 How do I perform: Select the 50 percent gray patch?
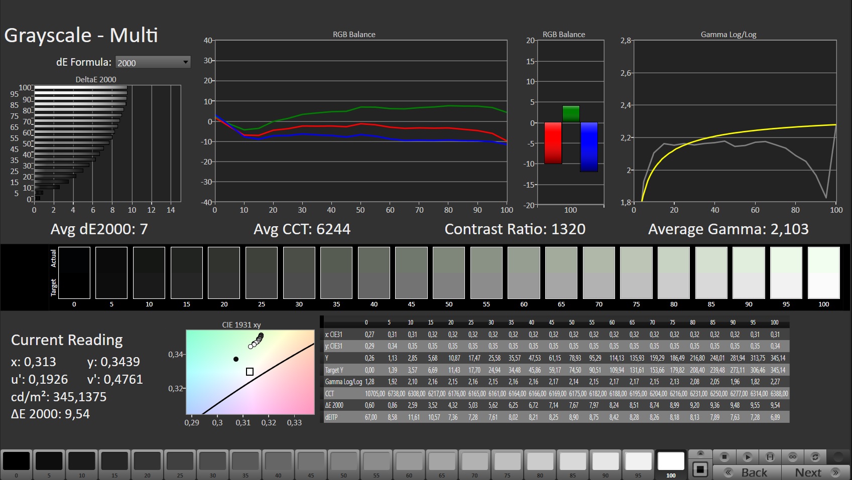point(343,461)
